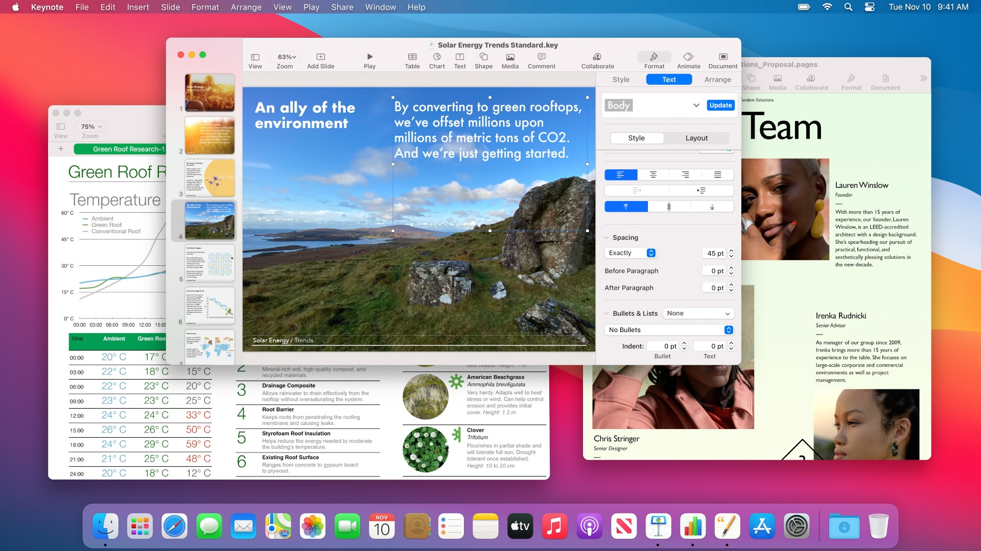Toggle center text alignment

652,174
